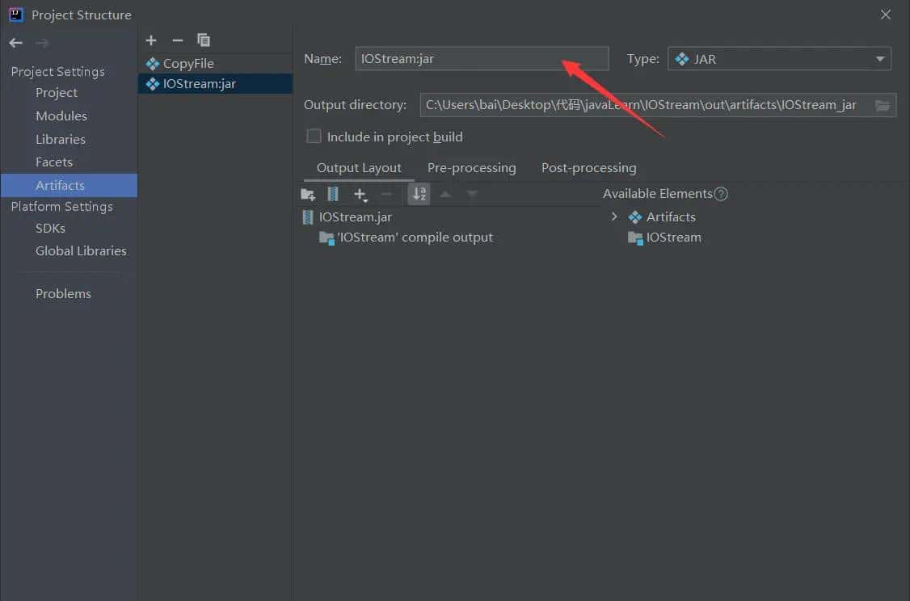
Task: Select 'IOStream' compile output tree item
Action: coord(414,237)
